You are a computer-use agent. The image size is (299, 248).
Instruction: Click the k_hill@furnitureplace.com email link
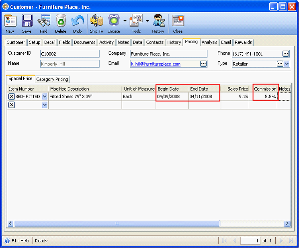point(156,64)
